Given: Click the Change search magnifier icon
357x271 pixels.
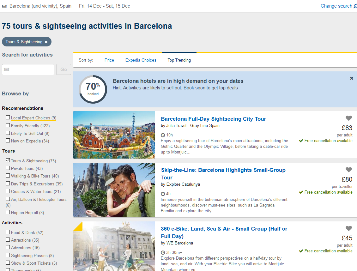Looking at the screenshot, I should 355,6.
